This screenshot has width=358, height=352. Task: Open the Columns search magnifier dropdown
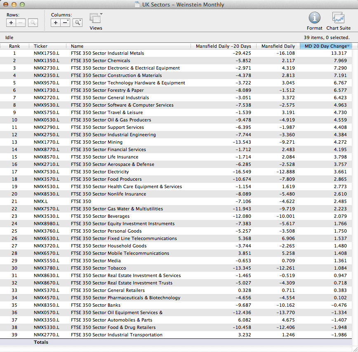(78, 23)
